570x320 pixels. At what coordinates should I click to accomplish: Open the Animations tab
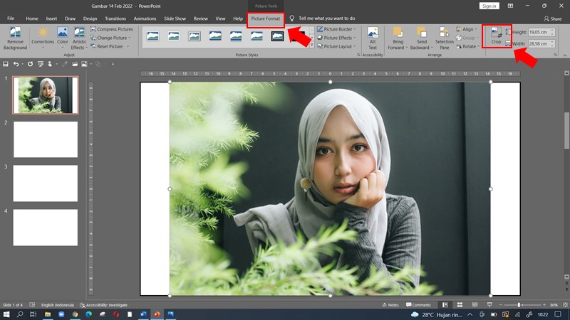pyautogui.click(x=145, y=18)
